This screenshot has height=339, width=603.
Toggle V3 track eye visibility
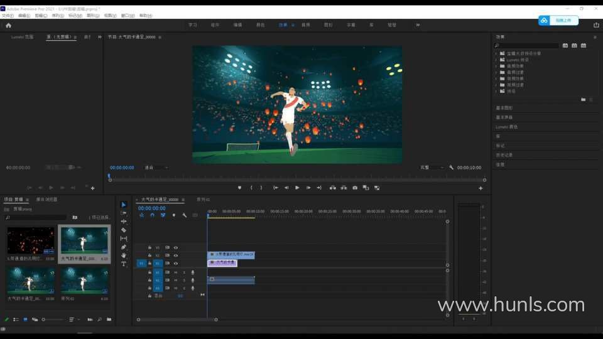pyautogui.click(x=176, y=247)
